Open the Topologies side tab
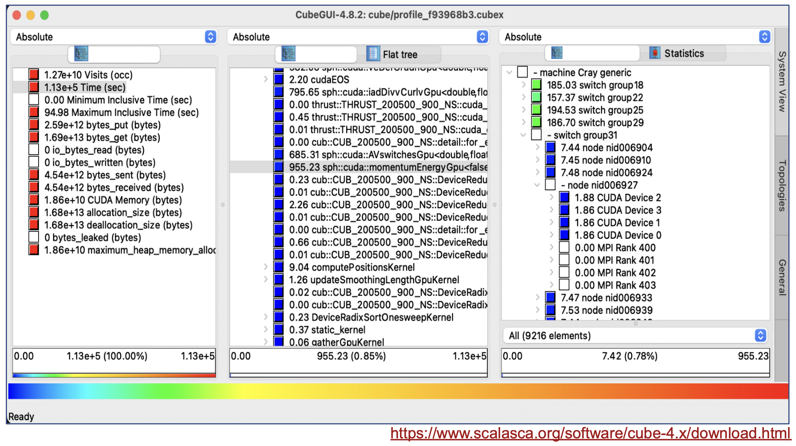This screenshot has height=446, width=796. coord(782,186)
